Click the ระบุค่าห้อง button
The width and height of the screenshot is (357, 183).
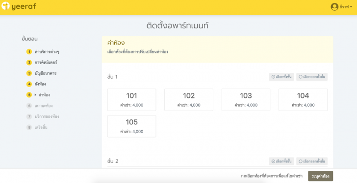321,176
